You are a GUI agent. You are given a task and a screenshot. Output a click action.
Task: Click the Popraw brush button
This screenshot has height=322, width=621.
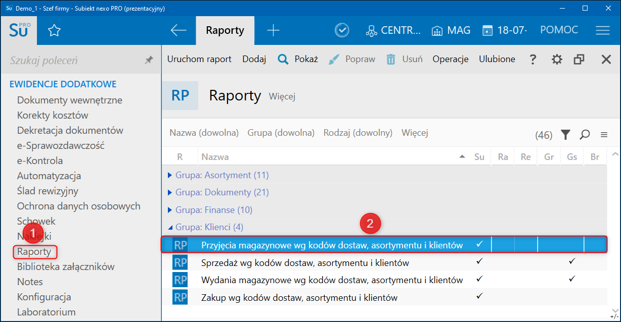tap(352, 59)
